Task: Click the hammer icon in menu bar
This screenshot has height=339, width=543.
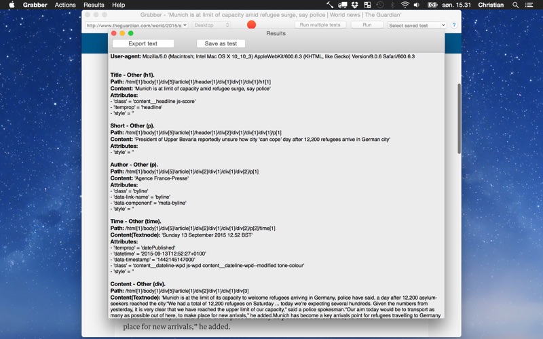Action: tap(330, 5)
